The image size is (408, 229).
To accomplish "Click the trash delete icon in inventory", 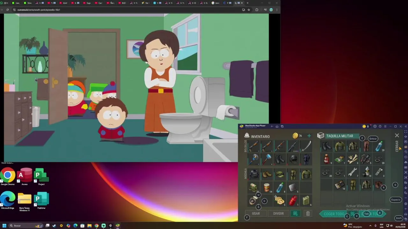I will coord(308,214).
